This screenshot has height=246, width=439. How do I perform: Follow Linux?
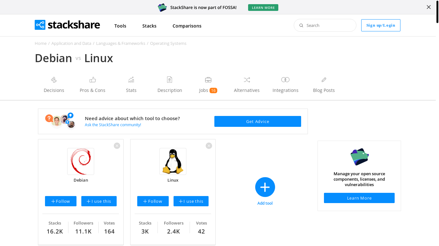[x=153, y=201]
